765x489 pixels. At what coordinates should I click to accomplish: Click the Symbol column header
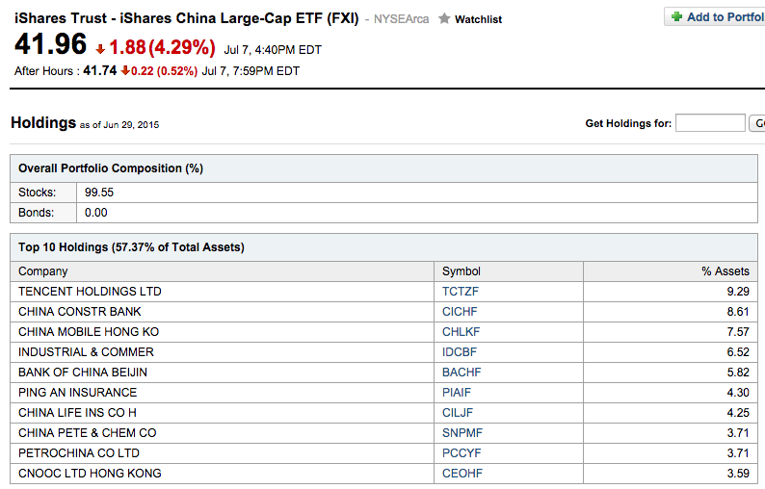(x=461, y=271)
